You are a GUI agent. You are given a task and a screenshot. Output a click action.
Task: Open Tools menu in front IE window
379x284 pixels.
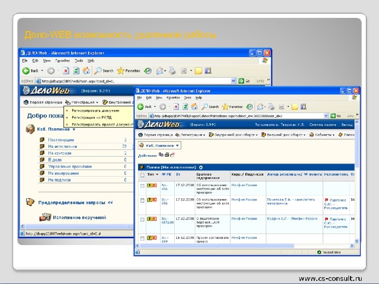click(x=187, y=98)
